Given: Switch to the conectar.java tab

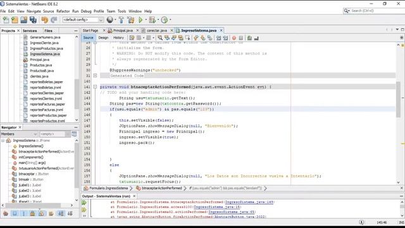Looking at the screenshot, I should pos(157,30).
